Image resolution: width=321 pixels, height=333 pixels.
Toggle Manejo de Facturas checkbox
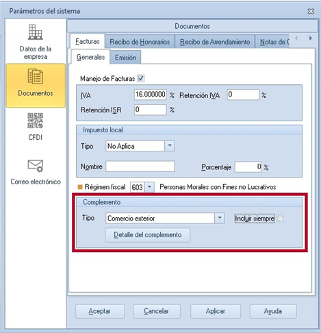[141, 78]
